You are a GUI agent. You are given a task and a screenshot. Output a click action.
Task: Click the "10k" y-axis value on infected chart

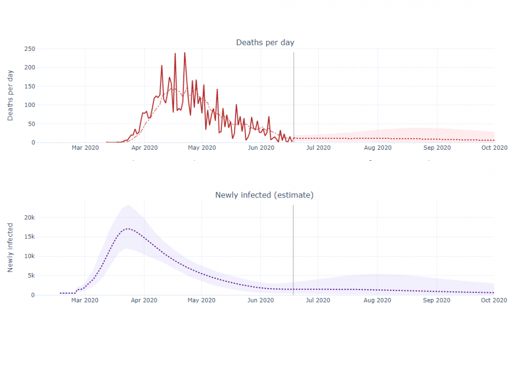click(29, 257)
